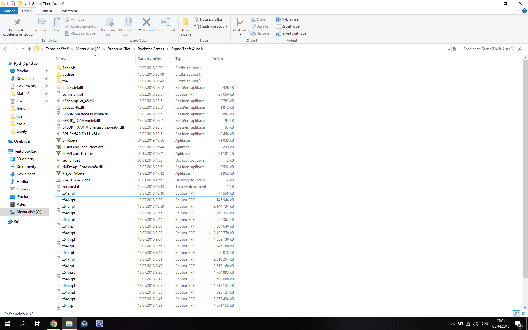Open the Explorer help icon
Viewport: 528px width, 330px height.
pos(524,11)
